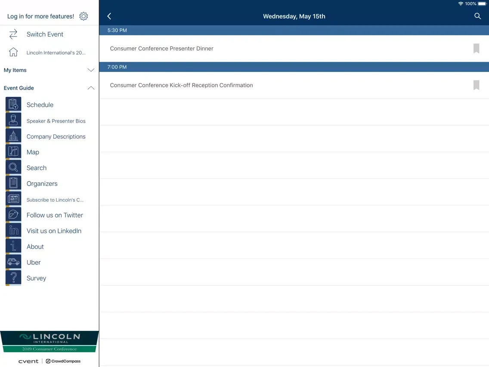The width and height of the screenshot is (489, 367).
Task: Click the Wednesday, May 15th header title
Action: point(294,16)
